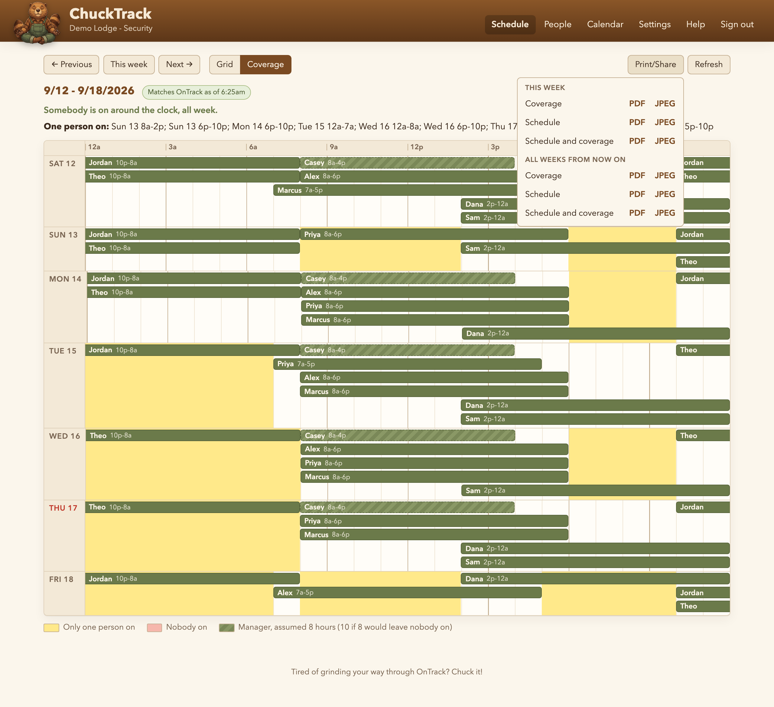Select Priya 7a-5p shift on Tue 15
This screenshot has width=774, height=707.
tap(407, 364)
